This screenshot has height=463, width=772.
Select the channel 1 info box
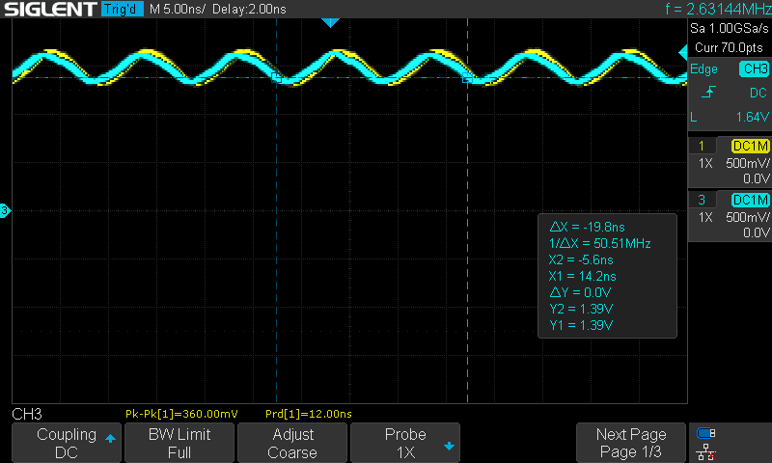[x=729, y=162]
